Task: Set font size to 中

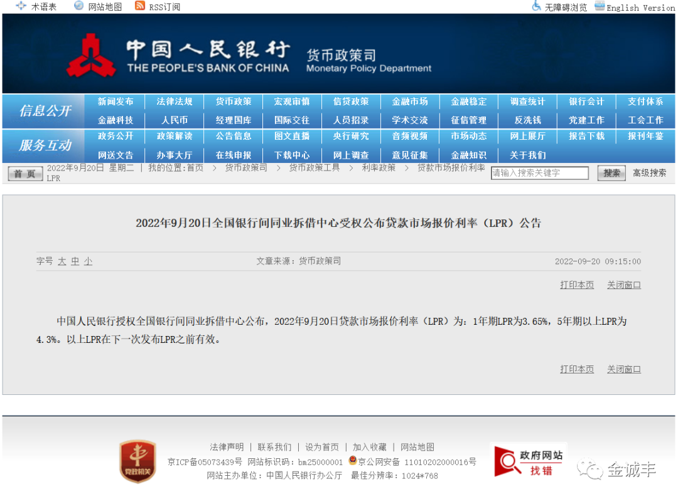Action: click(75, 261)
